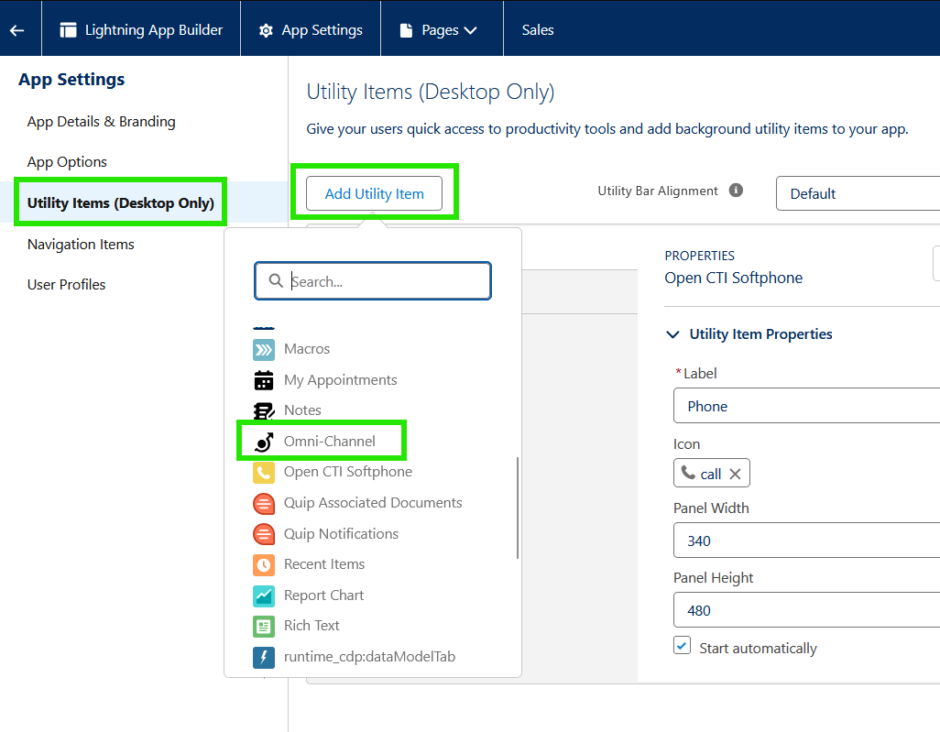
Task: Click the Sales app name
Action: point(538,30)
